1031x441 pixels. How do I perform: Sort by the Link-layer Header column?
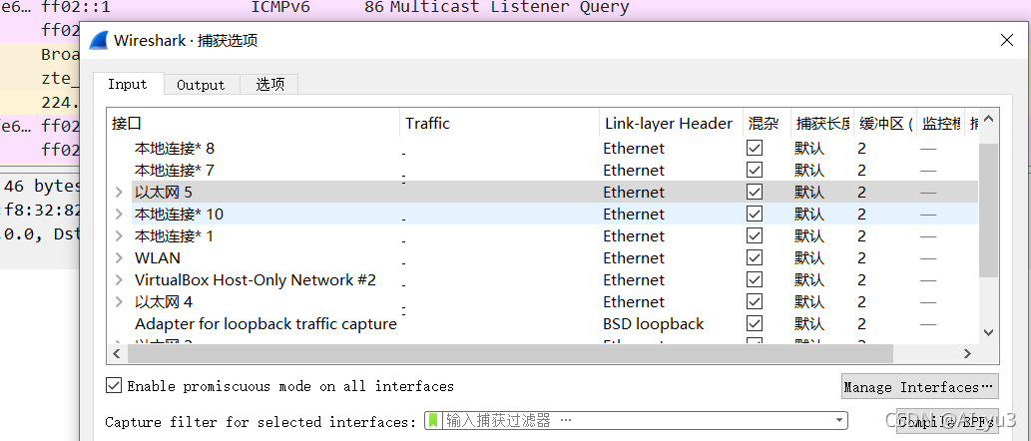coord(671,123)
